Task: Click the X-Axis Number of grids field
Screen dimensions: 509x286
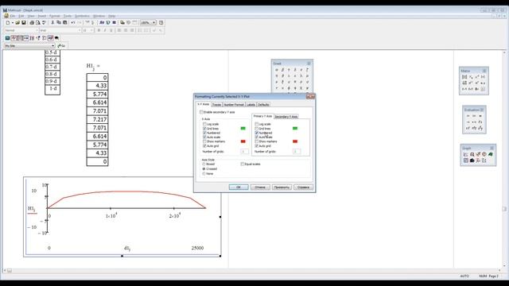Action: point(244,152)
